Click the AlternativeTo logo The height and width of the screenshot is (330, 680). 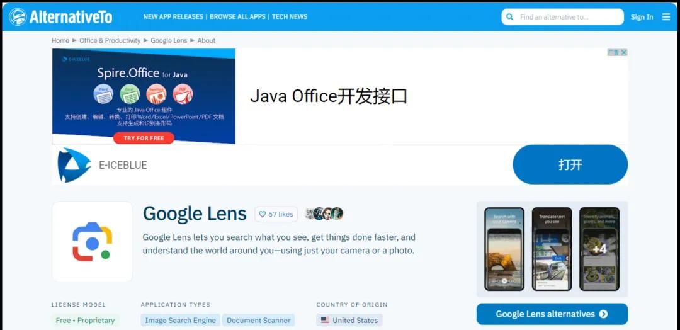60,17
